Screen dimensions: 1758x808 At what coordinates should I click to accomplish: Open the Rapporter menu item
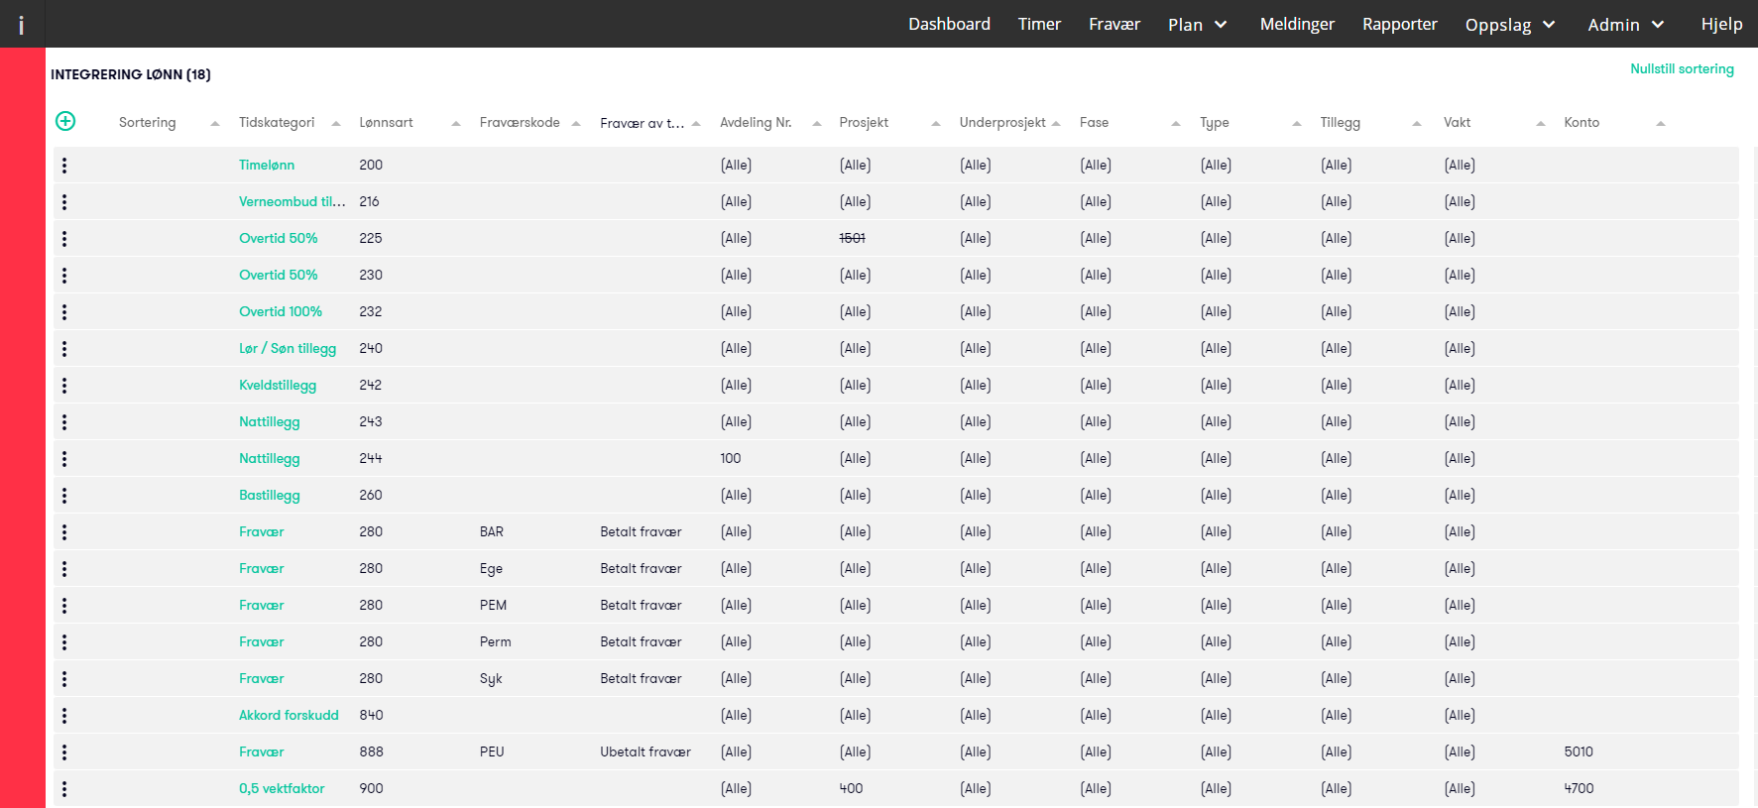click(x=1400, y=24)
